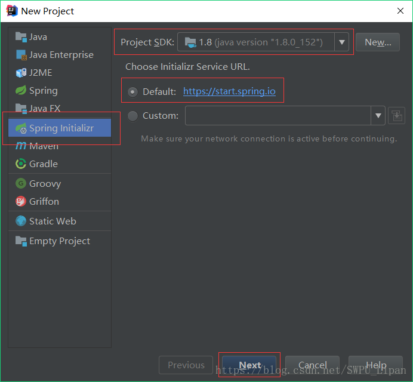Image resolution: width=413 pixels, height=382 pixels.
Task: Click the Java Enterprise icon
Action: (21, 55)
